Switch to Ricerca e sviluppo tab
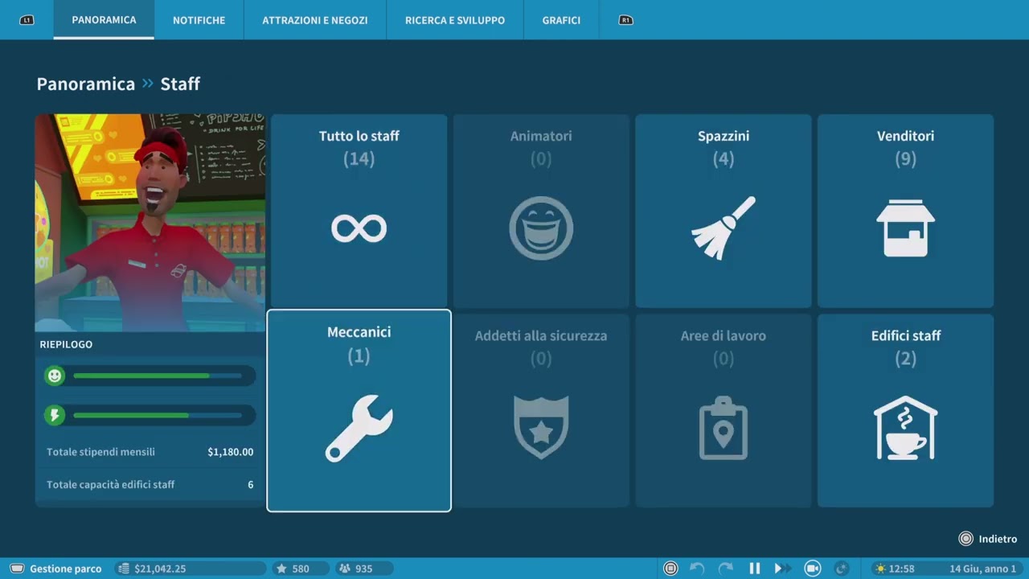The height and width of the screenshot is (579, 1029). click(455, 20)
